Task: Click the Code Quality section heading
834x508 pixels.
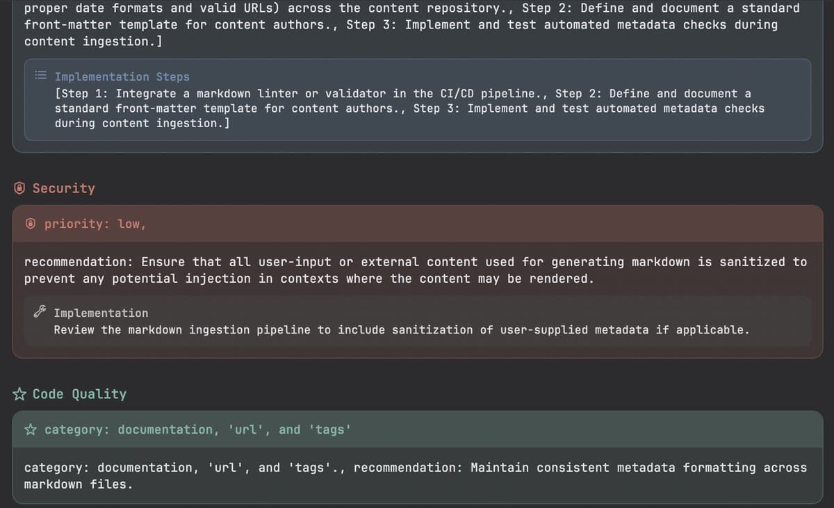Action: pyautogui.click(x=79, y=394)
